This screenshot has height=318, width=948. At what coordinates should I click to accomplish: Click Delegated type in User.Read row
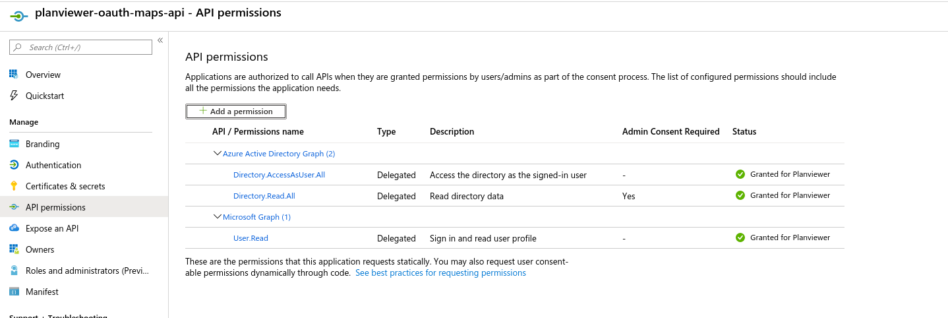coord(396,238)
